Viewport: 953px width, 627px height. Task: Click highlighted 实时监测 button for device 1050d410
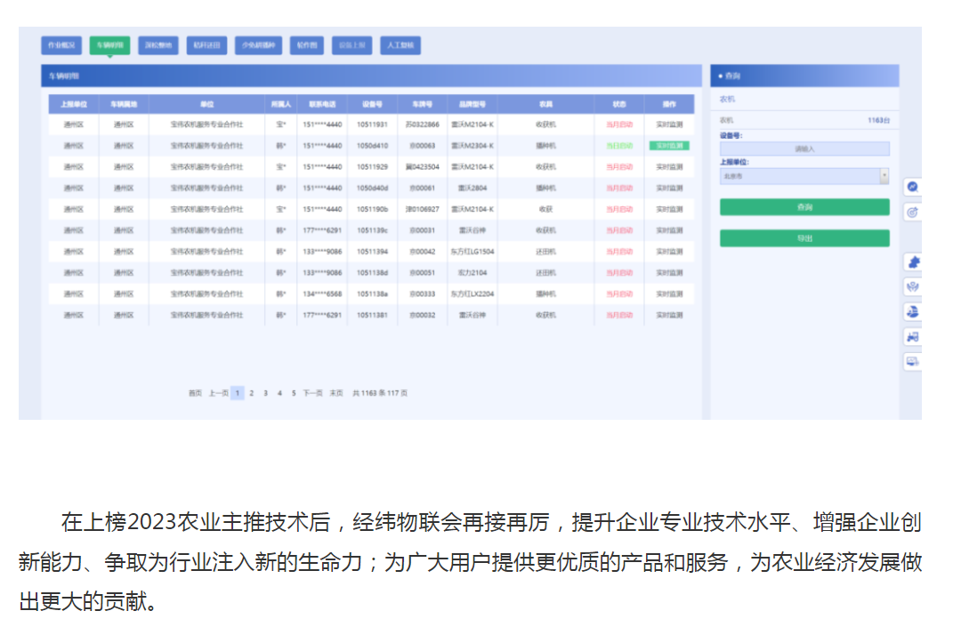click(x=668, y=146)
